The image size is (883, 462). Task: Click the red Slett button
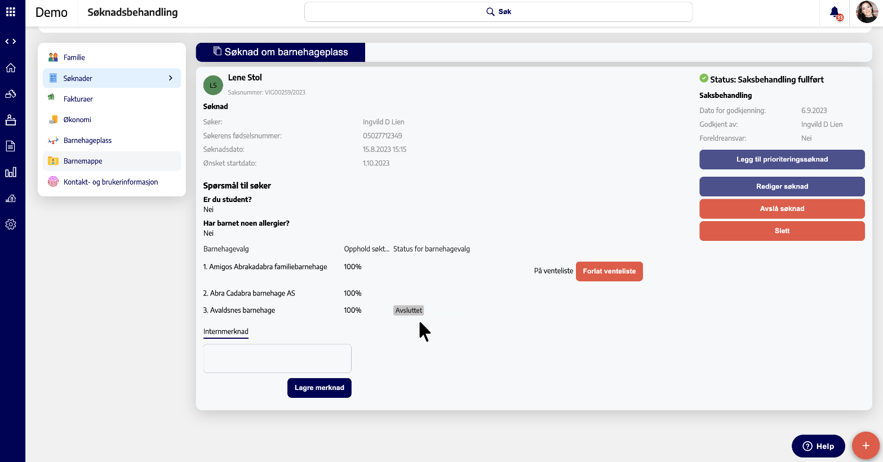pos(782,231)
